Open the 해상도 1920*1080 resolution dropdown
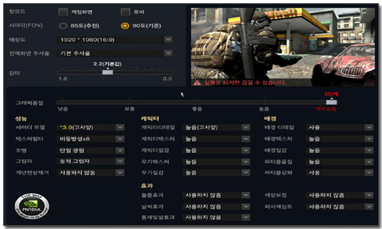382x229 pixels. (115, 39)
